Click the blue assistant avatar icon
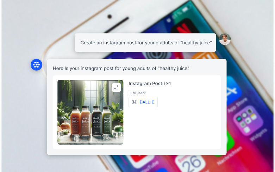 pos(37,65)
